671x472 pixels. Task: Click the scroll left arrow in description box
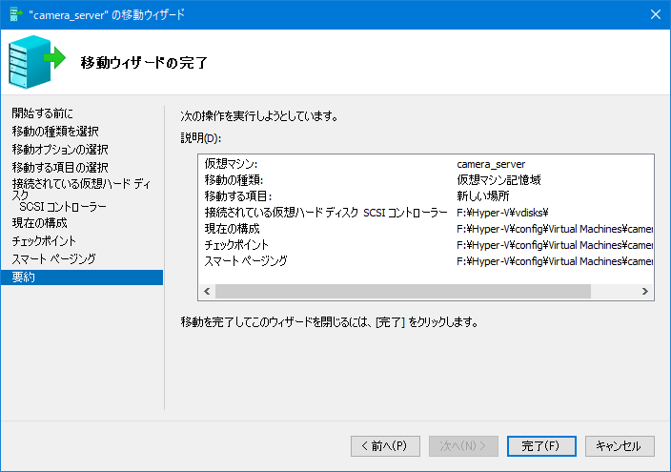[x=207, y=291]
